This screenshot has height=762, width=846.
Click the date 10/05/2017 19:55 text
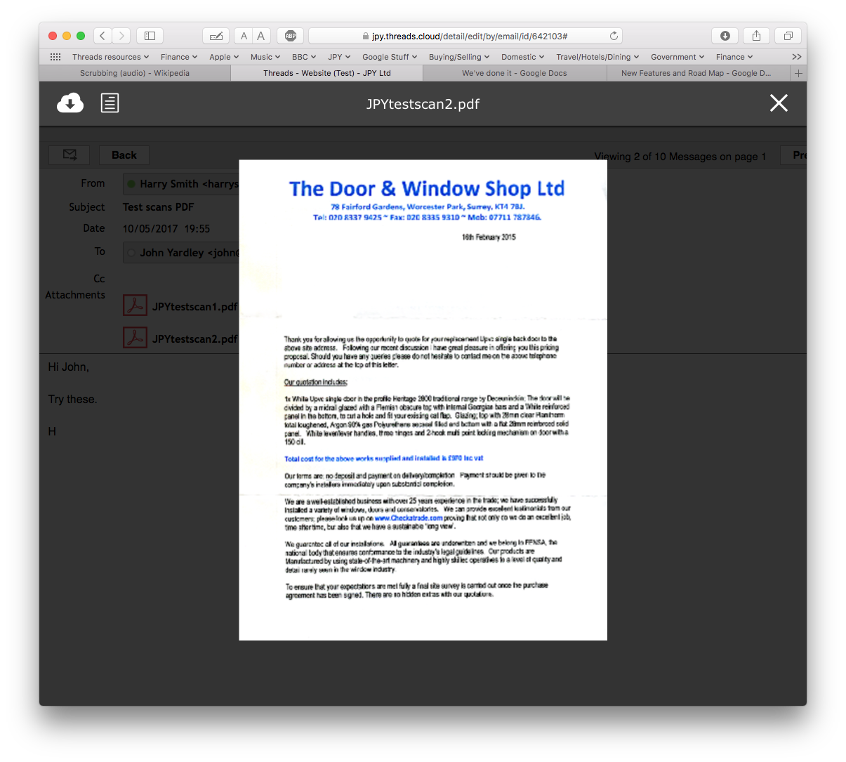[x=166, y=229]
